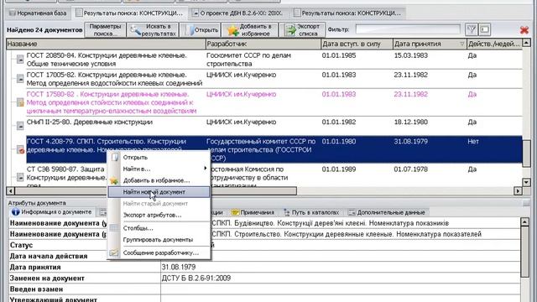Screen dimensions: 537x302
Task: Click the envelope icon of Сообщение разработчику entry
Action: 114,253
